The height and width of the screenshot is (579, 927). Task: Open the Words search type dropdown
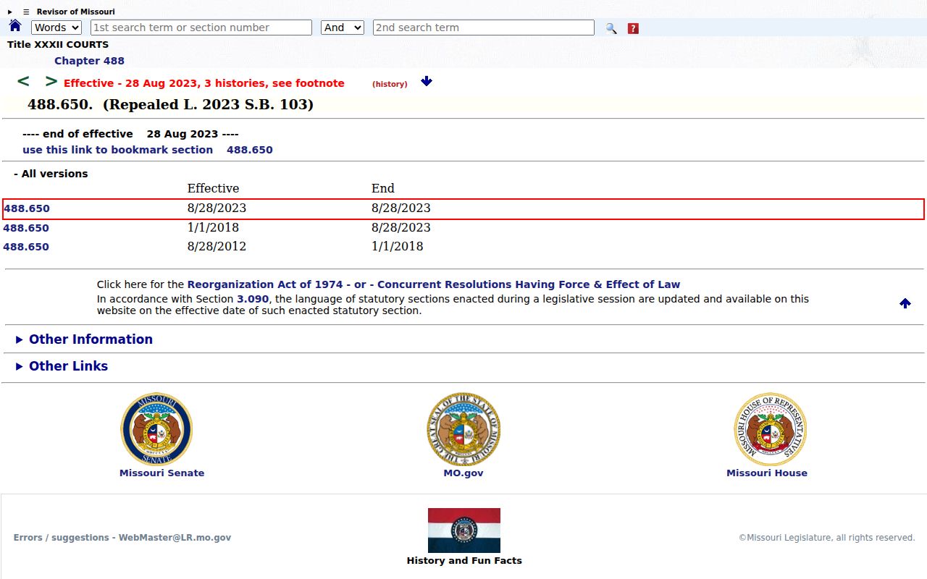[x=56, y=28]
